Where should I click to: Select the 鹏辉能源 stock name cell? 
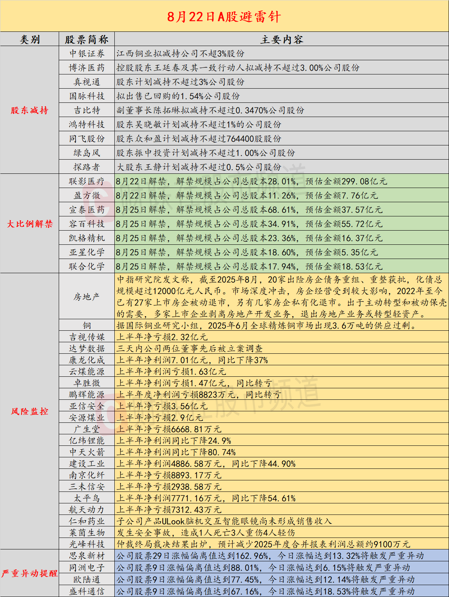pyautogui.click(x=87, y=394)
